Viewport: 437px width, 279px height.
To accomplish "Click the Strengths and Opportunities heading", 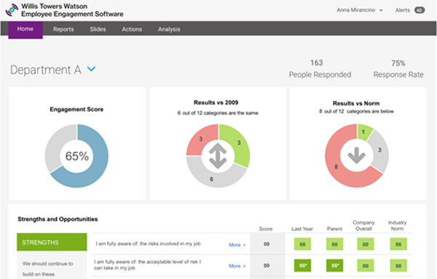I will tap(58, 219).
